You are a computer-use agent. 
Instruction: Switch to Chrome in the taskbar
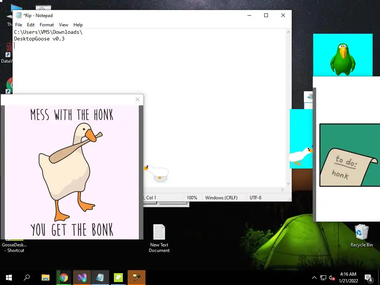(x=64, y=278)
